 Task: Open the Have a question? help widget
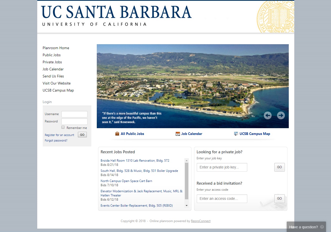point(306,227)
